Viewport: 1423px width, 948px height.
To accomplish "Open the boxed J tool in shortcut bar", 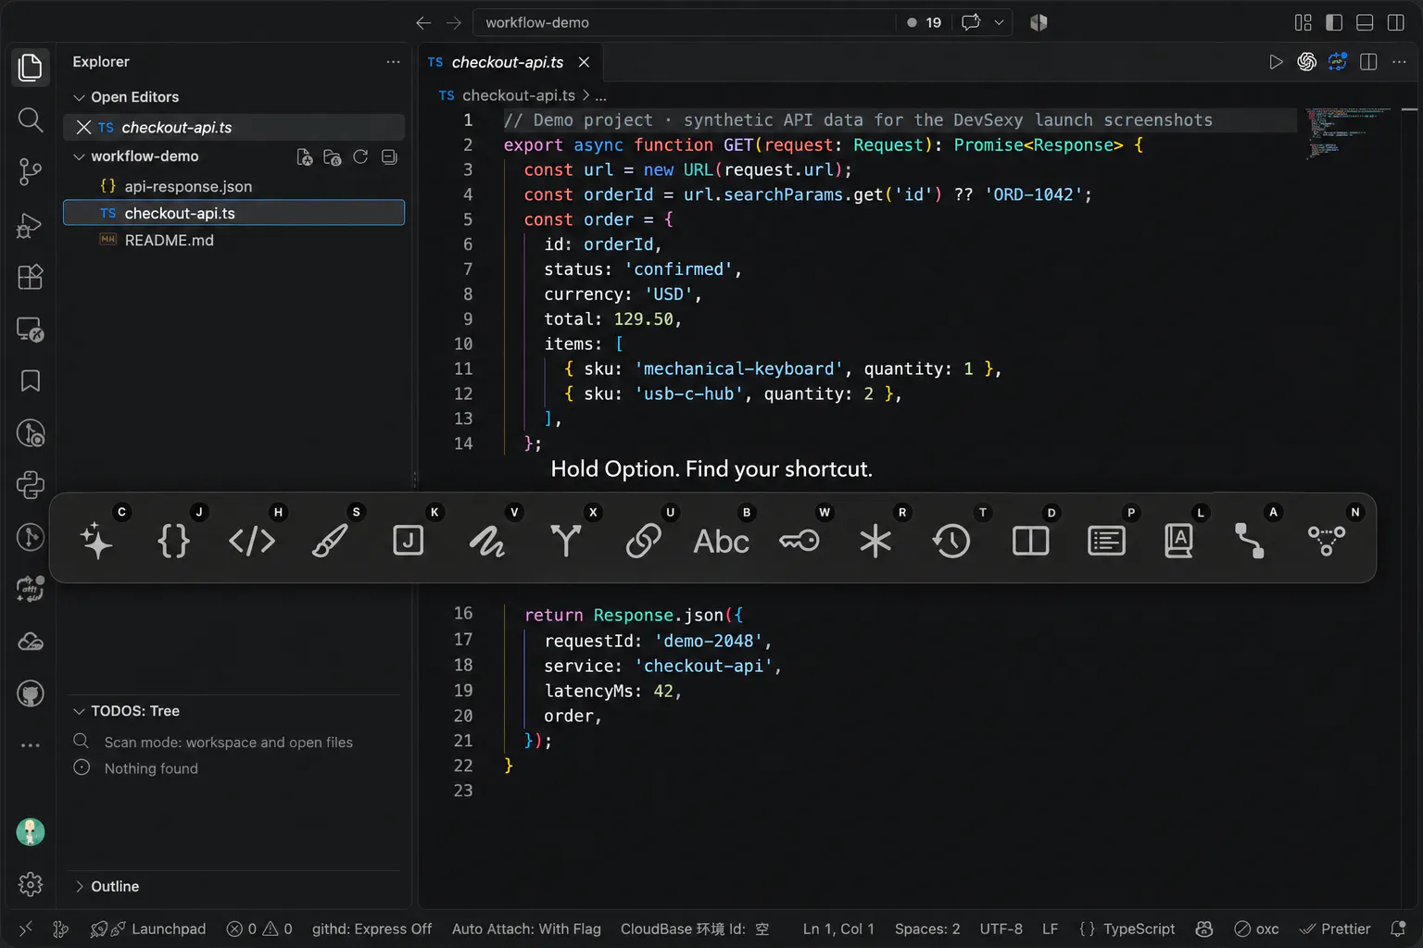I will pyautogui.click(x=408, y=541).
